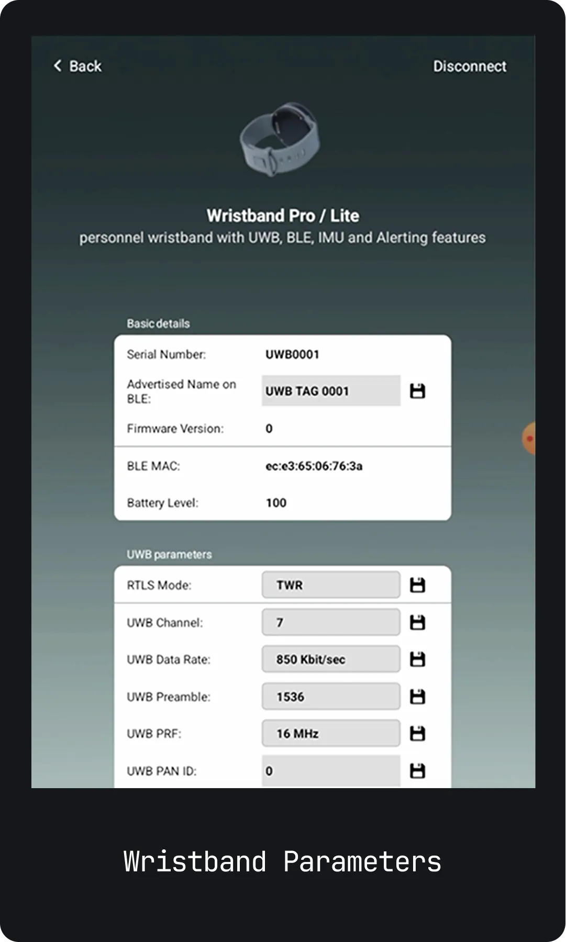The width and height of the screenshot is (566, 942).
Task: Save the UWB Data Rate setting
Action: [x=417, y=659]
